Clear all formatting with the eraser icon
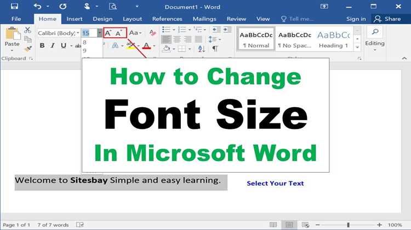 152,33
